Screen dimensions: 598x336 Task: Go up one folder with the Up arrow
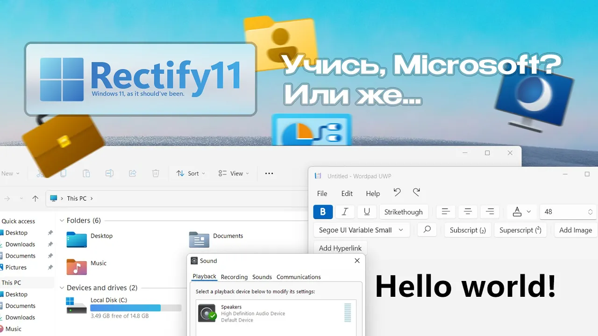[35, 198]
